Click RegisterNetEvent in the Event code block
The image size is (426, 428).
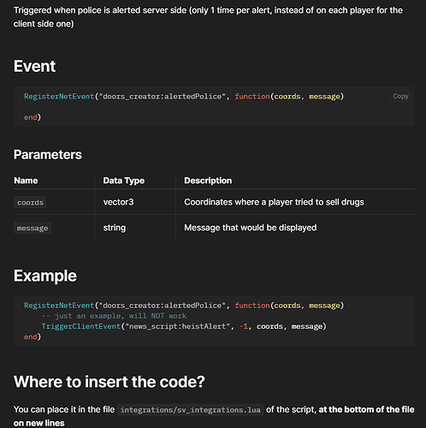pos(59,97)
